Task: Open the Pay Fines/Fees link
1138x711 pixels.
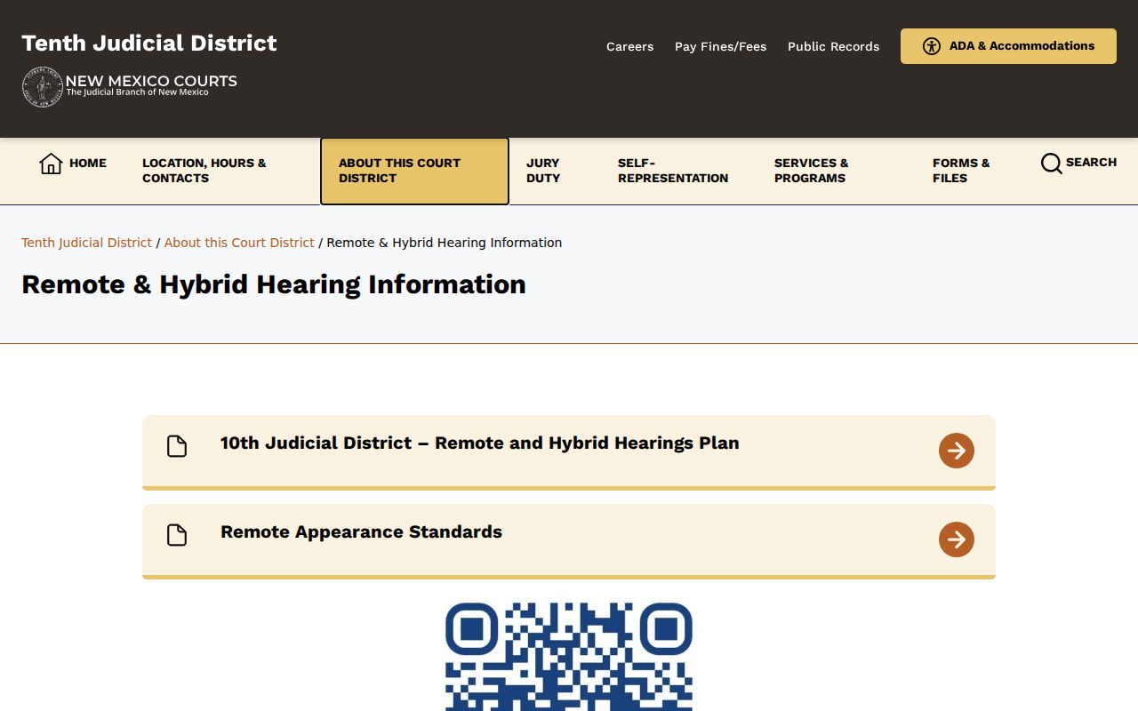Action: click(720, 46)
